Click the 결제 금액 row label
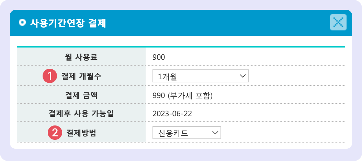The image size is (362, 161). tap(81, 95)
